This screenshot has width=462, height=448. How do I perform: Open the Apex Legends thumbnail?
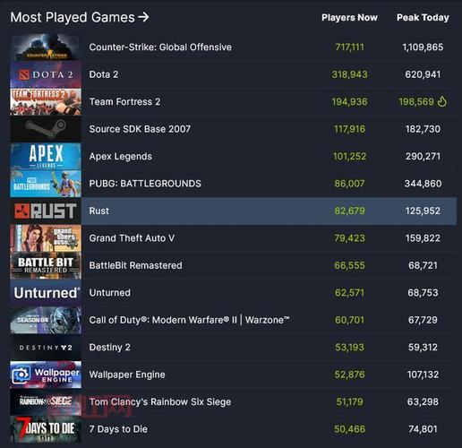[46, 156]
